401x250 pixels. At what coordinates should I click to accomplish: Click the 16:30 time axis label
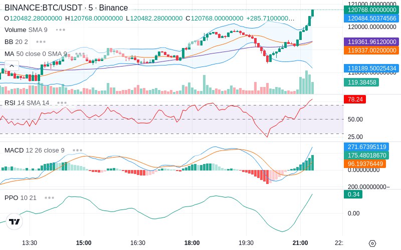coord(137,243)
